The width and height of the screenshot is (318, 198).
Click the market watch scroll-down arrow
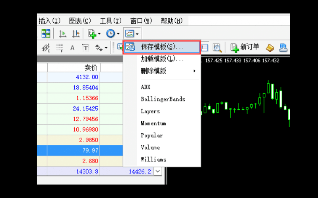[158, 171]
